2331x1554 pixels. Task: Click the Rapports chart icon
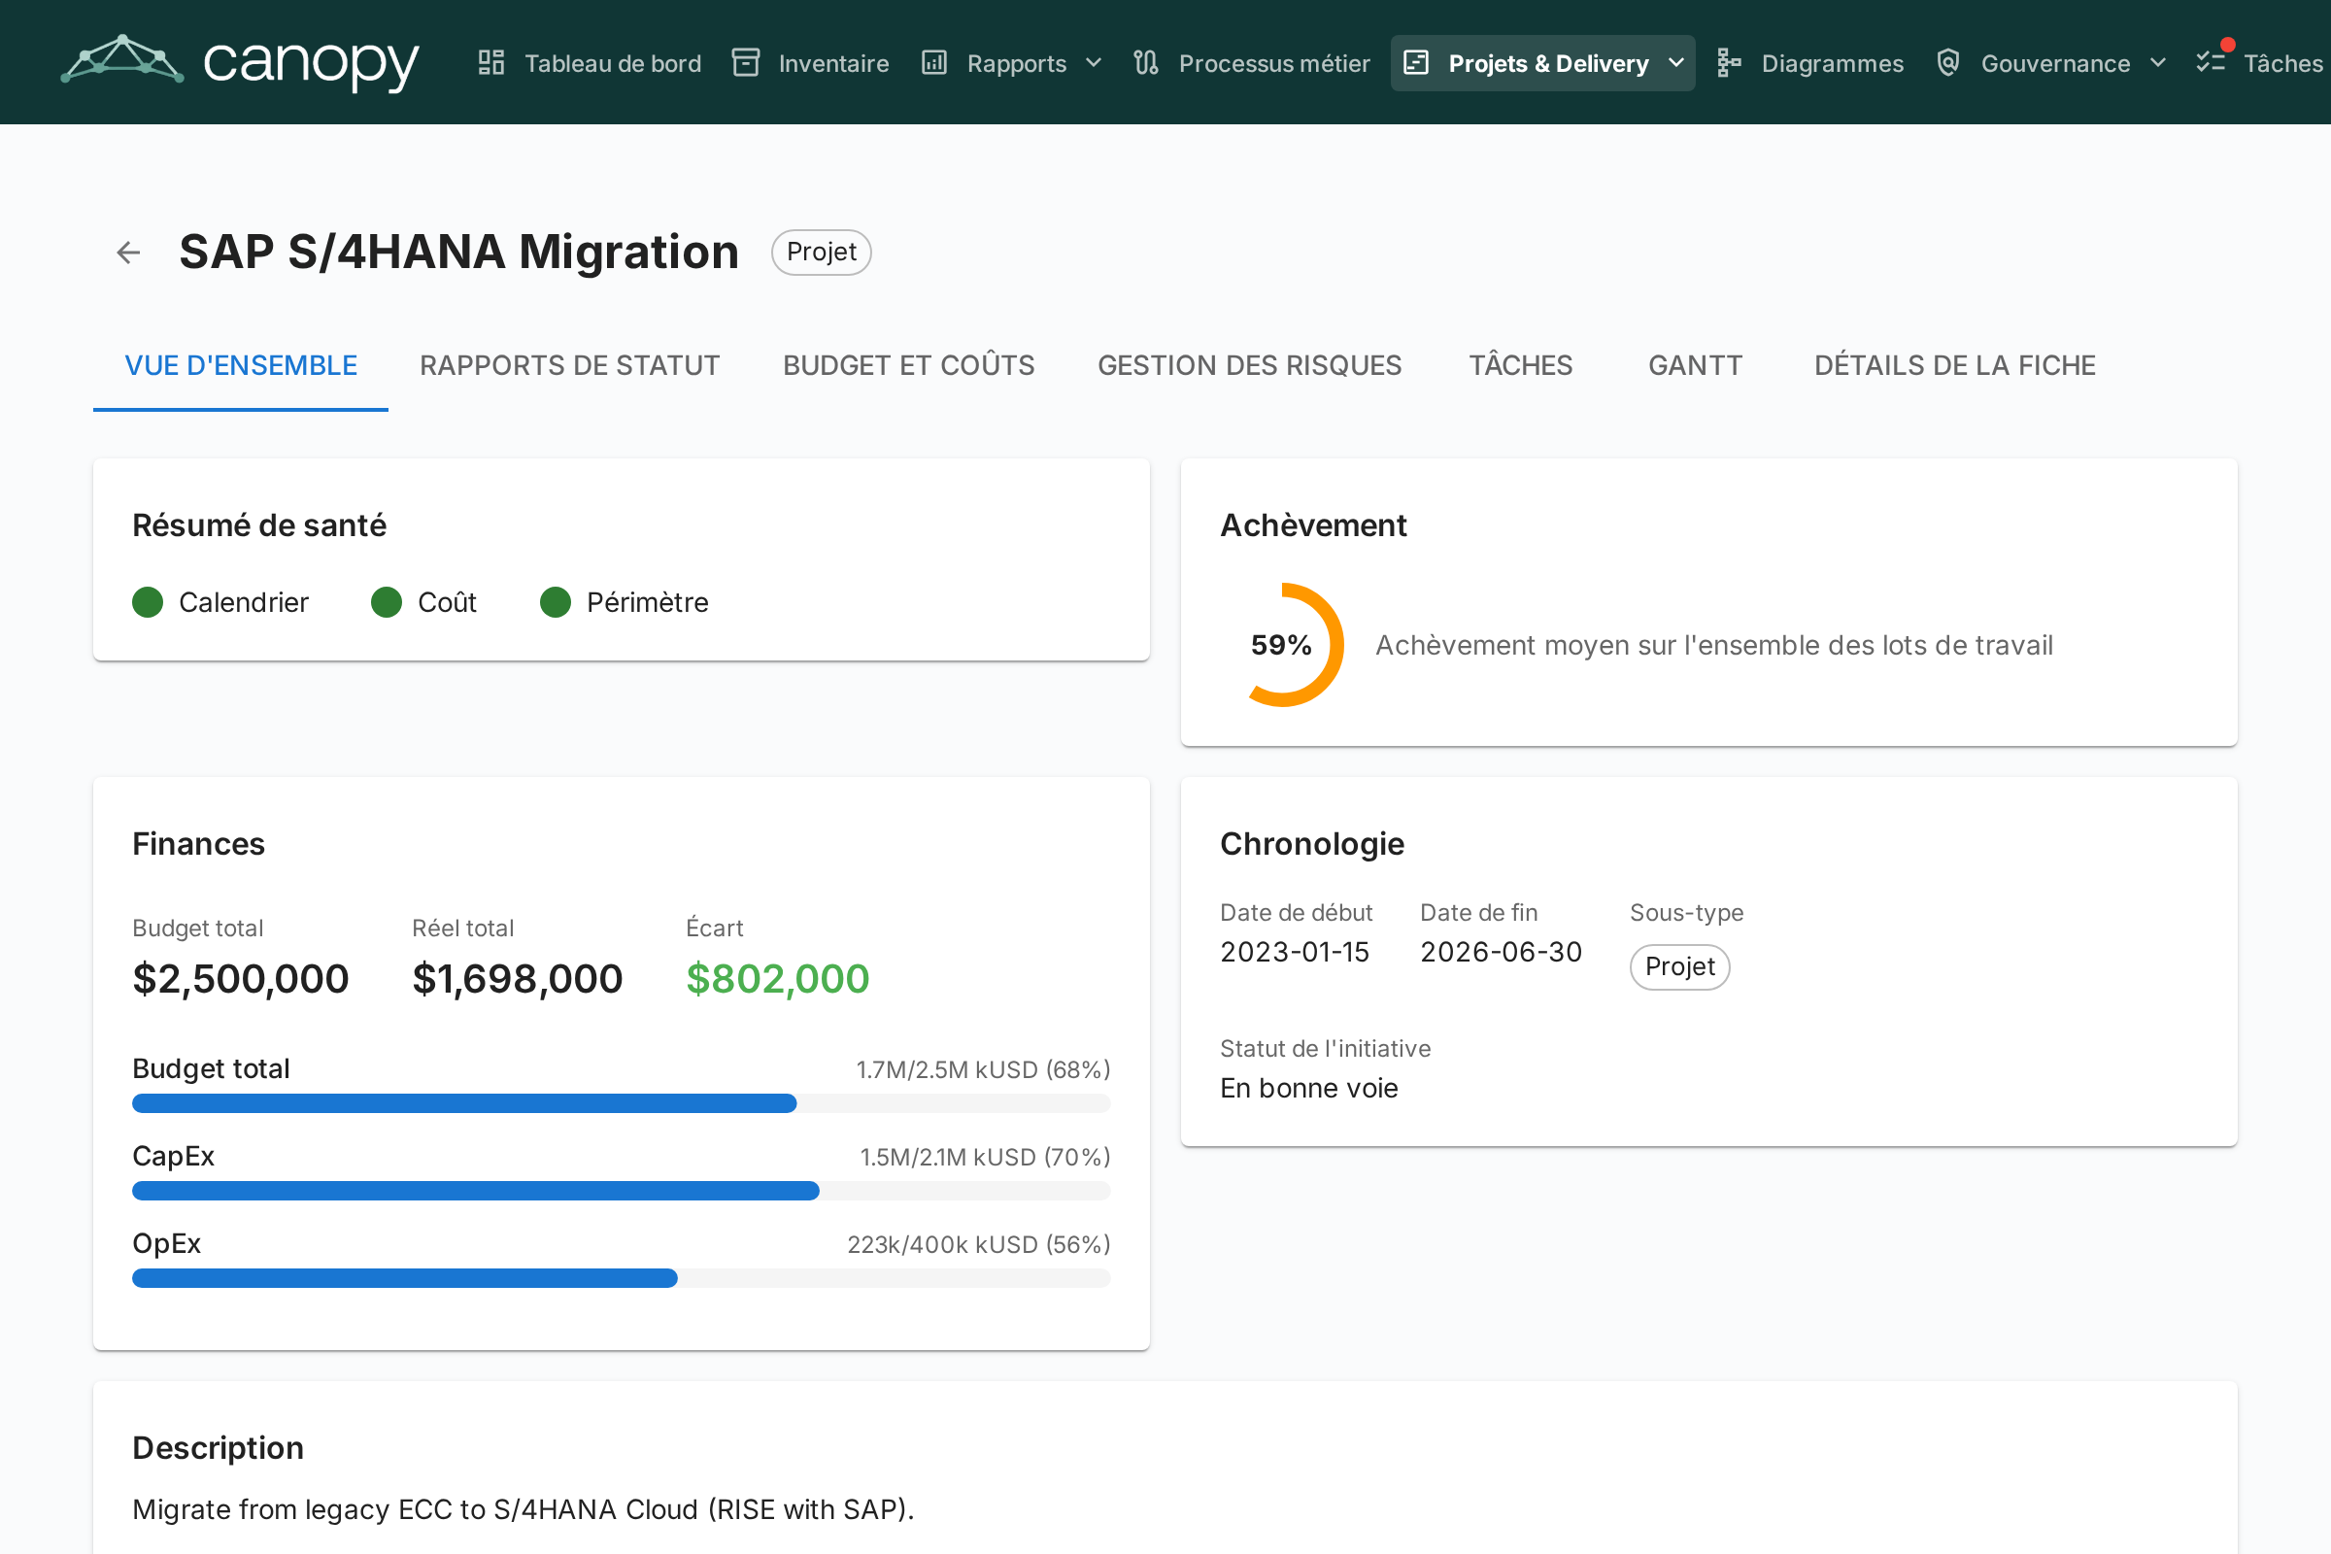tap(934, 62)
